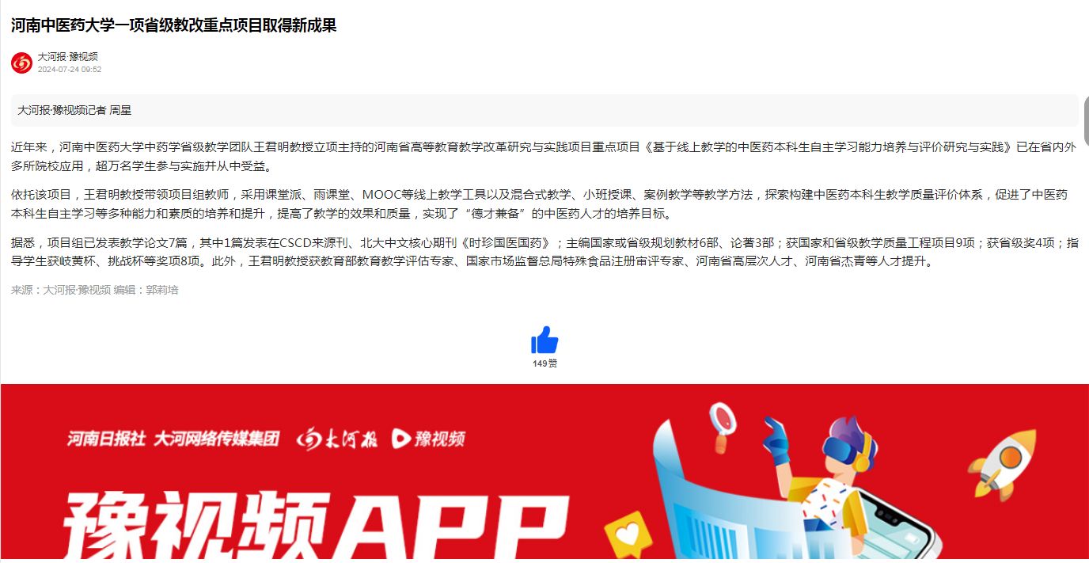Click 大河网络传媒集团 text on the banner
Image resolution: width=1089 pixels, height=563 pixels.
click(x=217, y=439)
